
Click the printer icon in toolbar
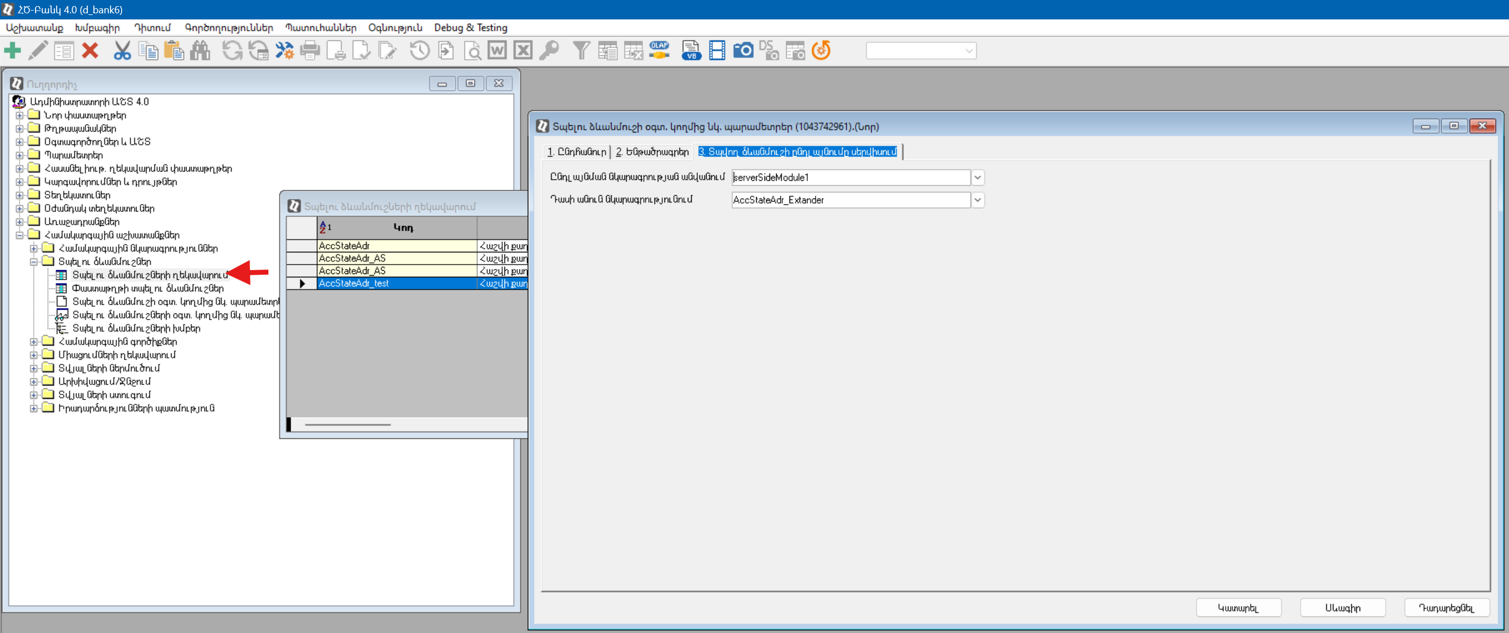click(x=310, y=51)
